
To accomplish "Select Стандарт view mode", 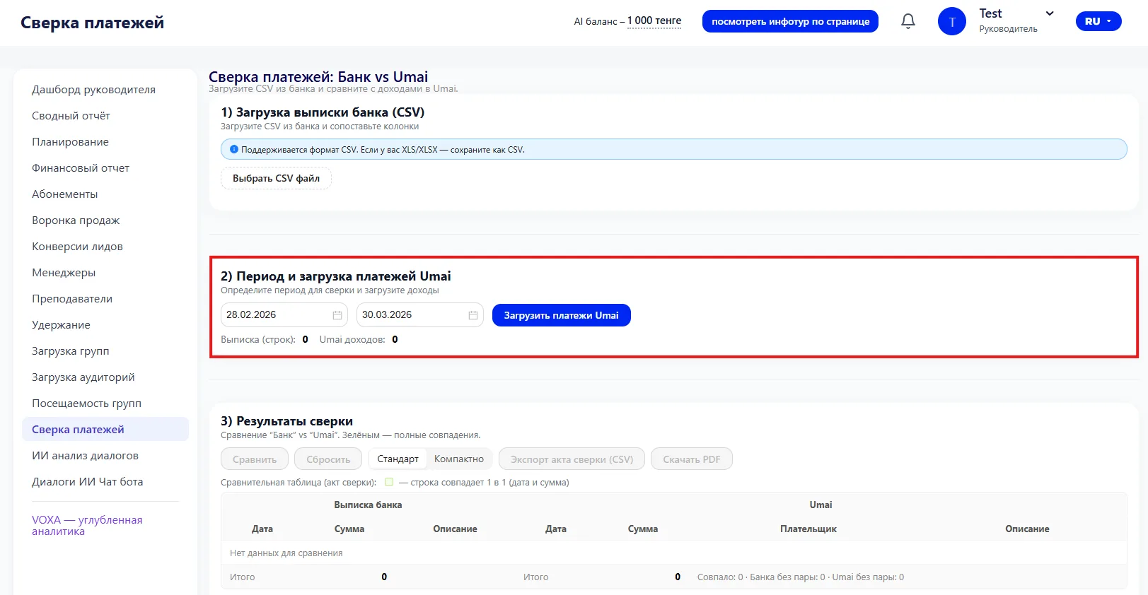I will pyautogui.click(x=398, y=459).
